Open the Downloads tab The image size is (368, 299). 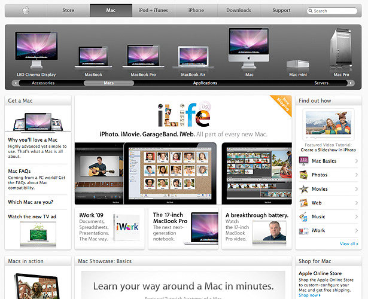pyautogui.click(x=239, y=10)
